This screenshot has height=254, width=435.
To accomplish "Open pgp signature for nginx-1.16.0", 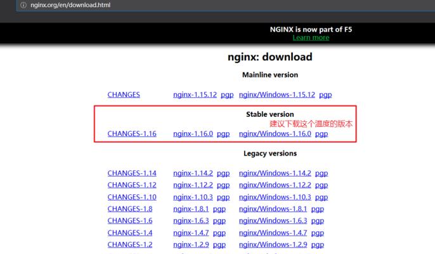I will [223, 134].
